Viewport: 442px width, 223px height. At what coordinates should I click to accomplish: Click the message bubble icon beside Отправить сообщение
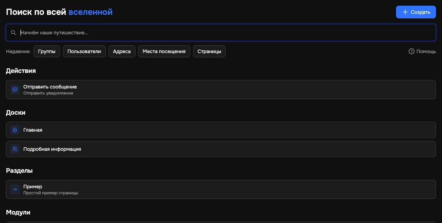pos(15,90)
